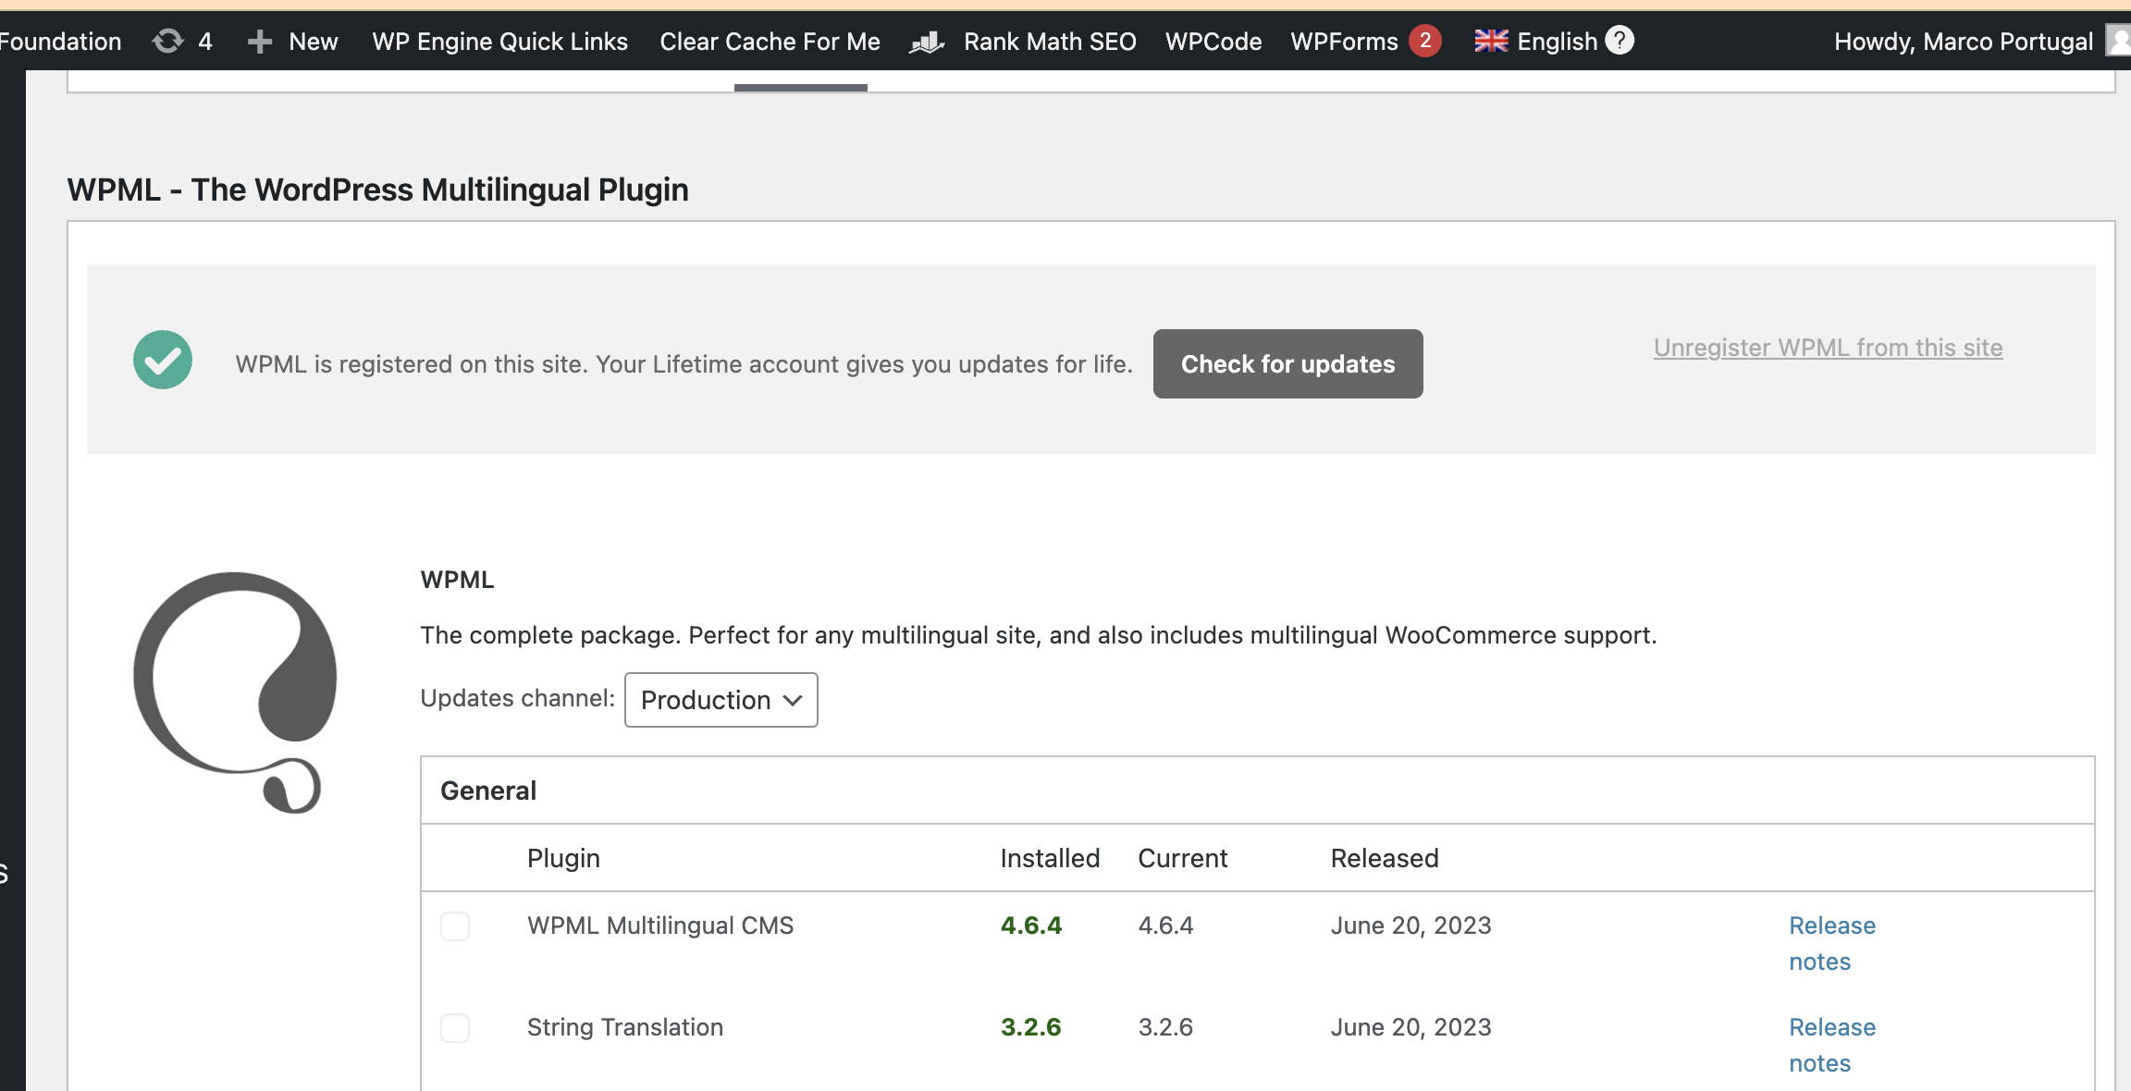Tick the String Translation checkbox

point(455,1028)
